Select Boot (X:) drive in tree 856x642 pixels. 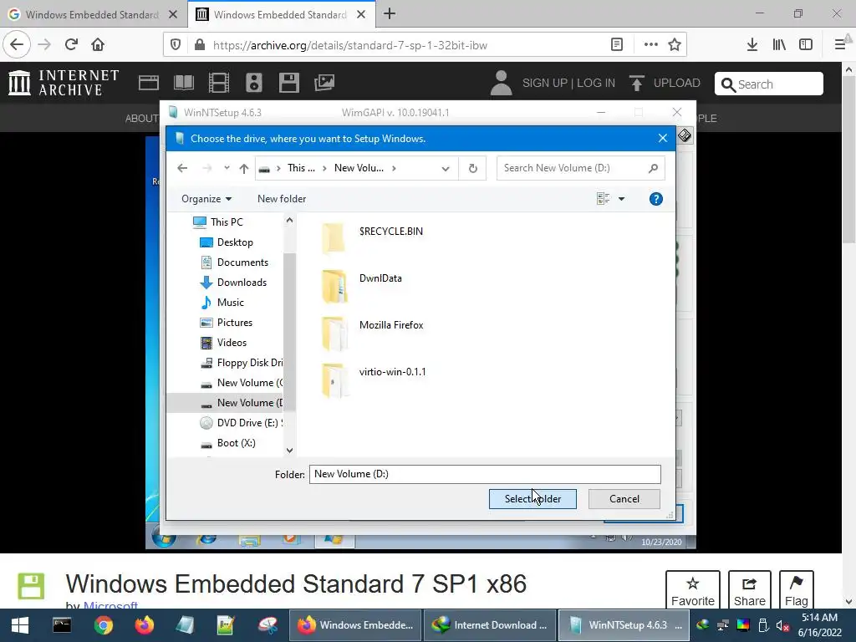tap(236, 443)
